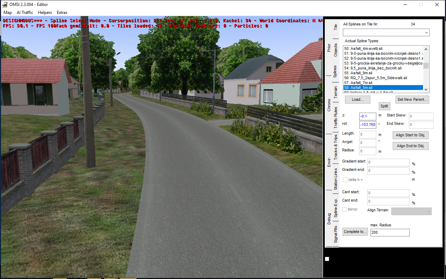Click the Length input field
Screen dimensions: 446x279
point(368,134)
